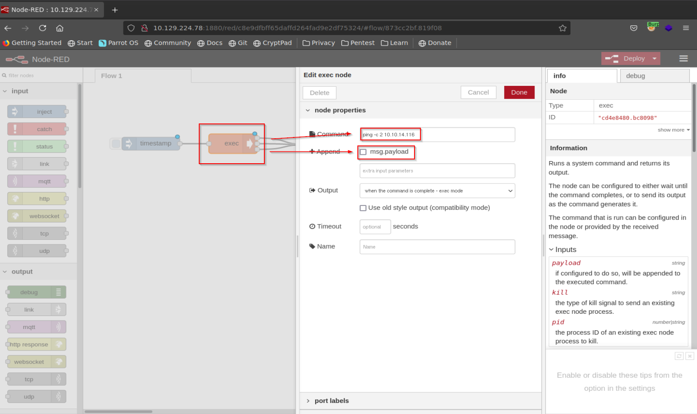Open the Deploy options dropdown arrow
Viewport: 697px width, 414px height.
pyautogui.click(x=655, y=59)
